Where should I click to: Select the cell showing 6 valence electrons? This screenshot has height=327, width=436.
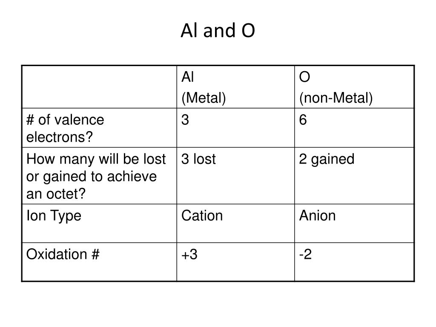354,128
